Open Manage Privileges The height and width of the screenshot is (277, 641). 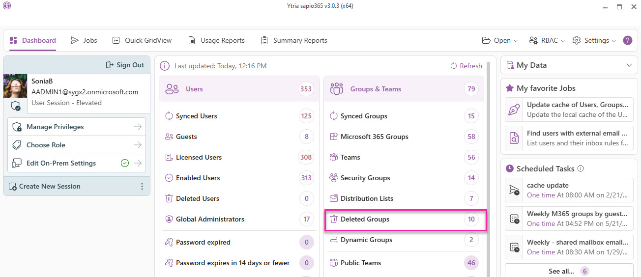[x=77, y=127]
